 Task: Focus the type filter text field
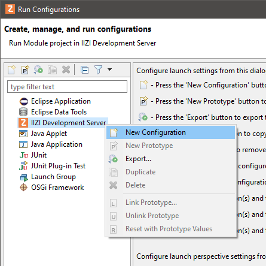(x=67, y=87)
